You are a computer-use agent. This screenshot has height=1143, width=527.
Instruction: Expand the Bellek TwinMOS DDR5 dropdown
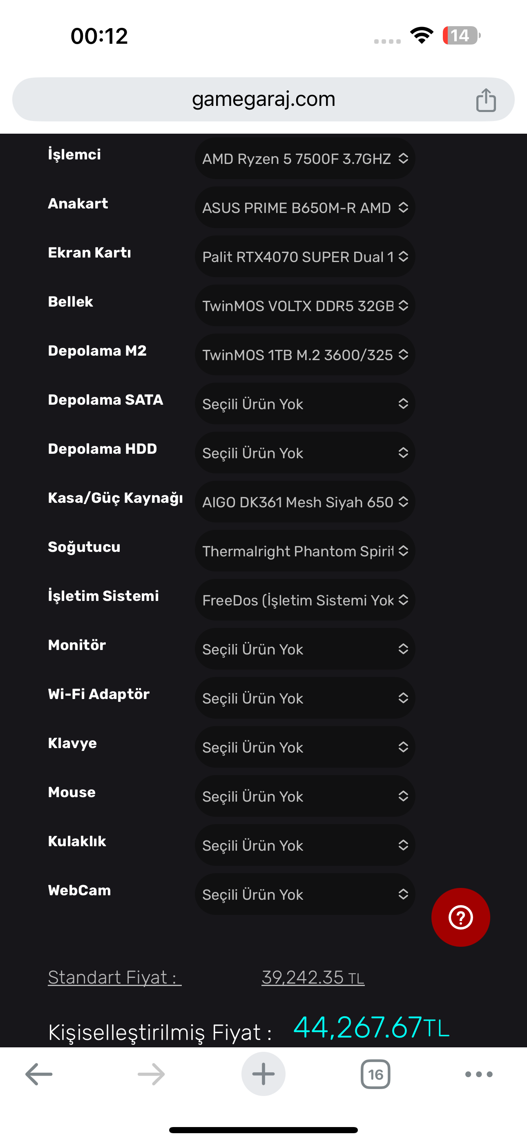pyautogui.click(x=305, y=306)
